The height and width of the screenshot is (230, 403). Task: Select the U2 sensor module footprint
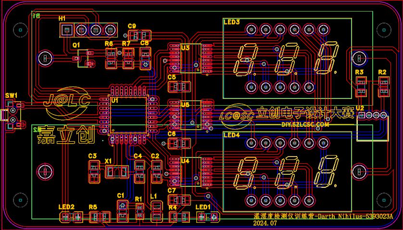pyautogui.click(x=372, y=126)
